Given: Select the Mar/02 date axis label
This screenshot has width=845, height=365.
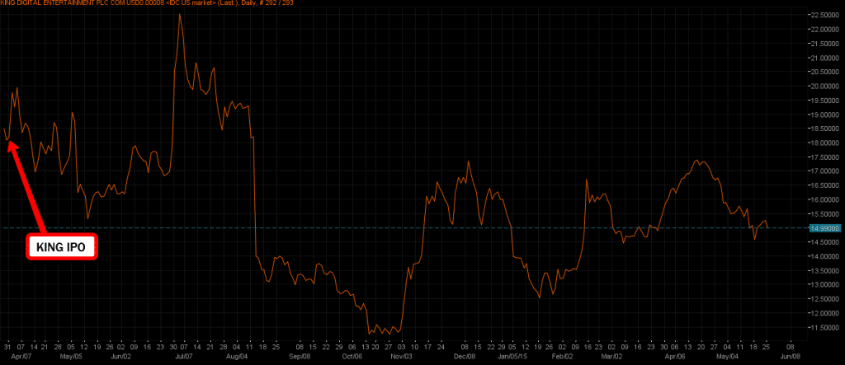Looking at the screenshot, I should (611, 357).
